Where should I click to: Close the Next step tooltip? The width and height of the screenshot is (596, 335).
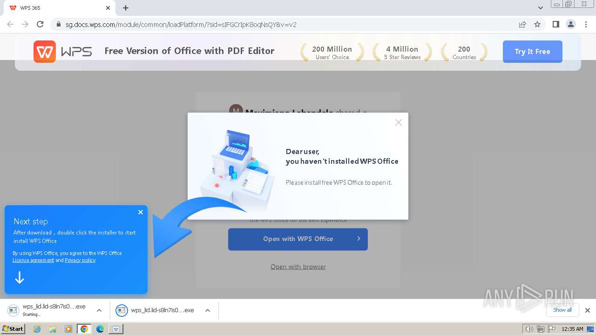pos(140,212)
